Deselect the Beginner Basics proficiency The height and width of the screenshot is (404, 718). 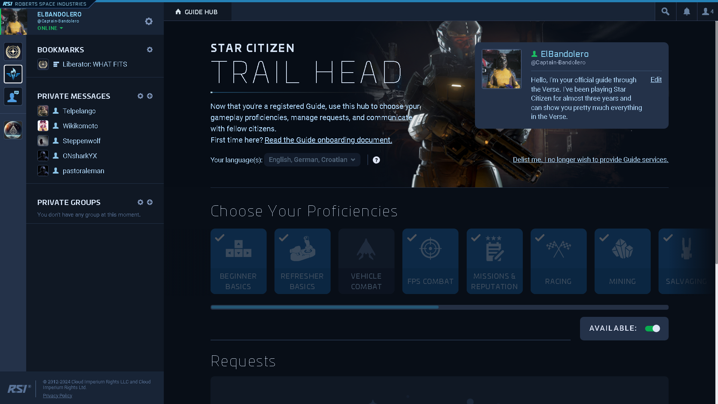pyautogui.click(x=238, y=261)
